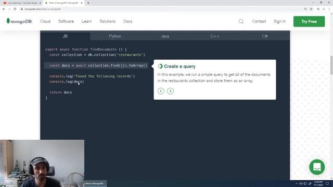Click the 'export async function findDocuments' line
333x187 pixels.
[86, 49]
